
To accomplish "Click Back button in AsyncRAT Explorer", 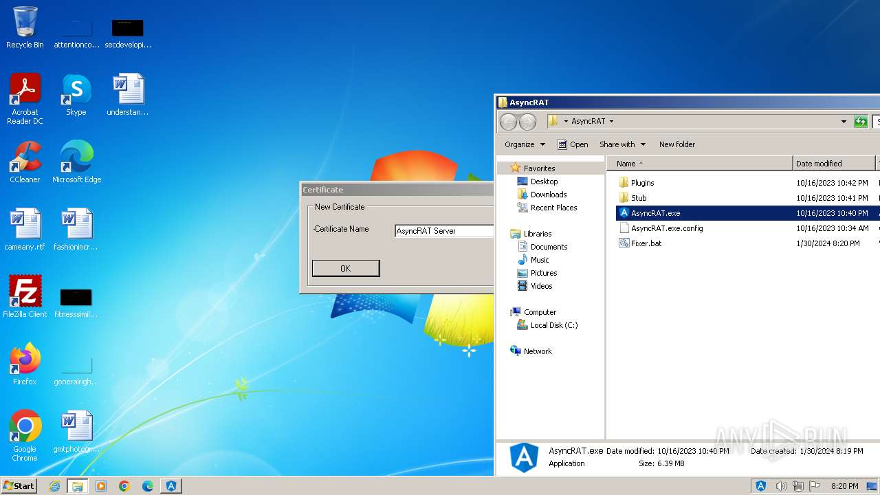I will [x=508, y=122].
